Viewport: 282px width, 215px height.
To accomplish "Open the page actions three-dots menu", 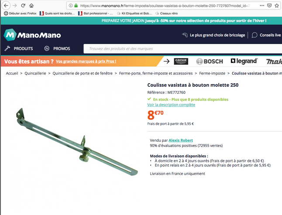I will coord(262,6).
